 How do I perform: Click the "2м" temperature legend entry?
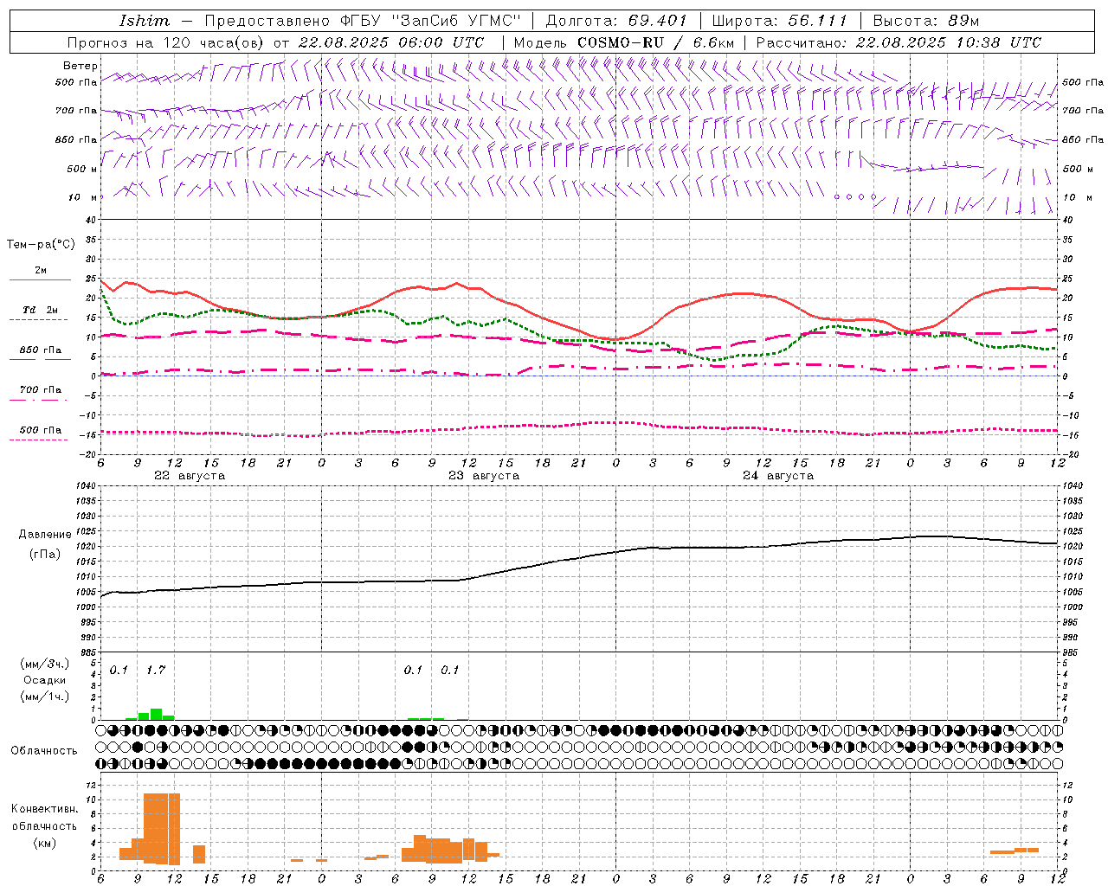point(41,271)
